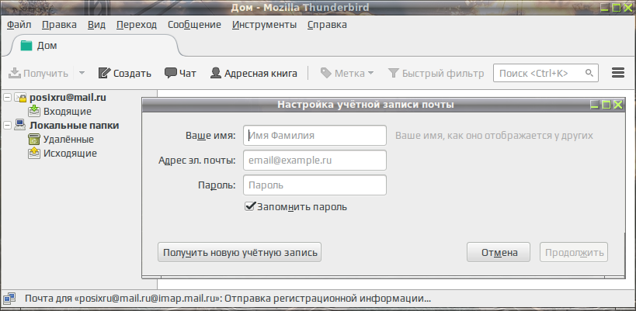Click the Пароль input field
This screenshot has width=636, height=311.
coord(315,185)
